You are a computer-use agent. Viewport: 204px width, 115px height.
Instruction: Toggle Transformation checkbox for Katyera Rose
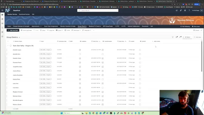[x=103, y=79]
